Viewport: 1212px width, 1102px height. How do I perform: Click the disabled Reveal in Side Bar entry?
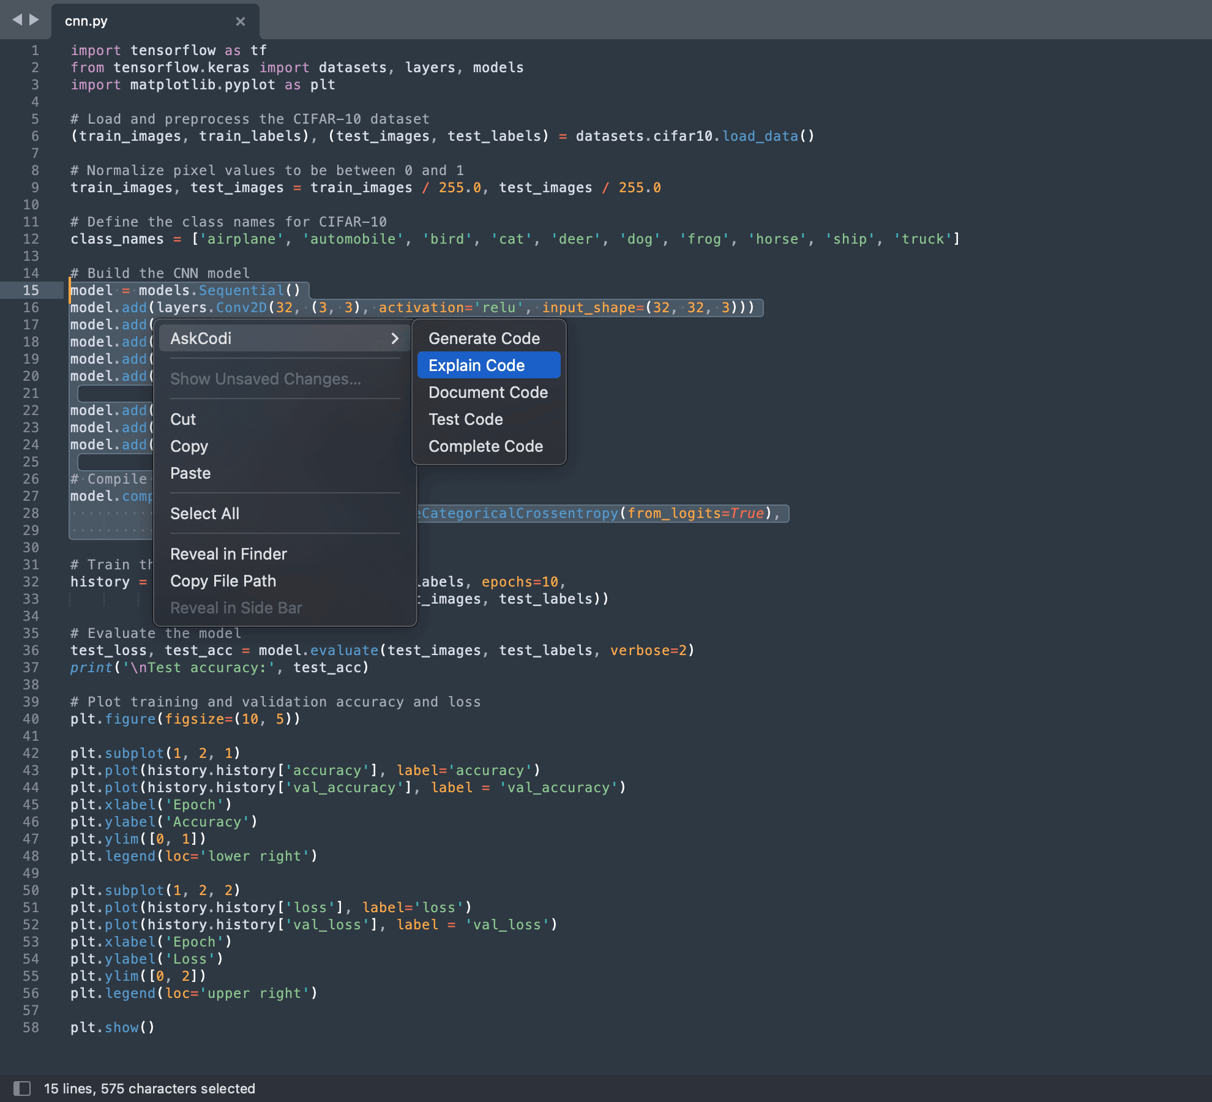click(x=285, y=608)
